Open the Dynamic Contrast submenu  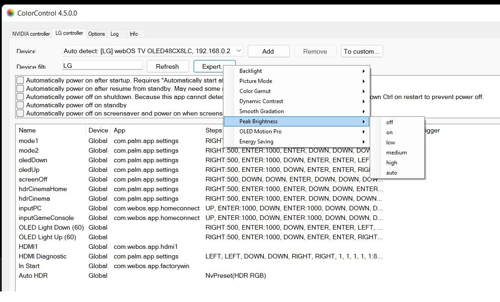pyautogui.click(x=296, y=101)
